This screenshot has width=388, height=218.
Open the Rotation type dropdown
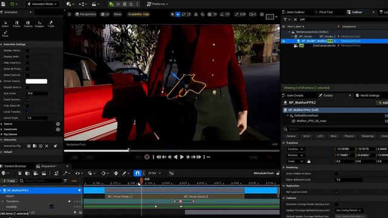(x=295, y=155)
